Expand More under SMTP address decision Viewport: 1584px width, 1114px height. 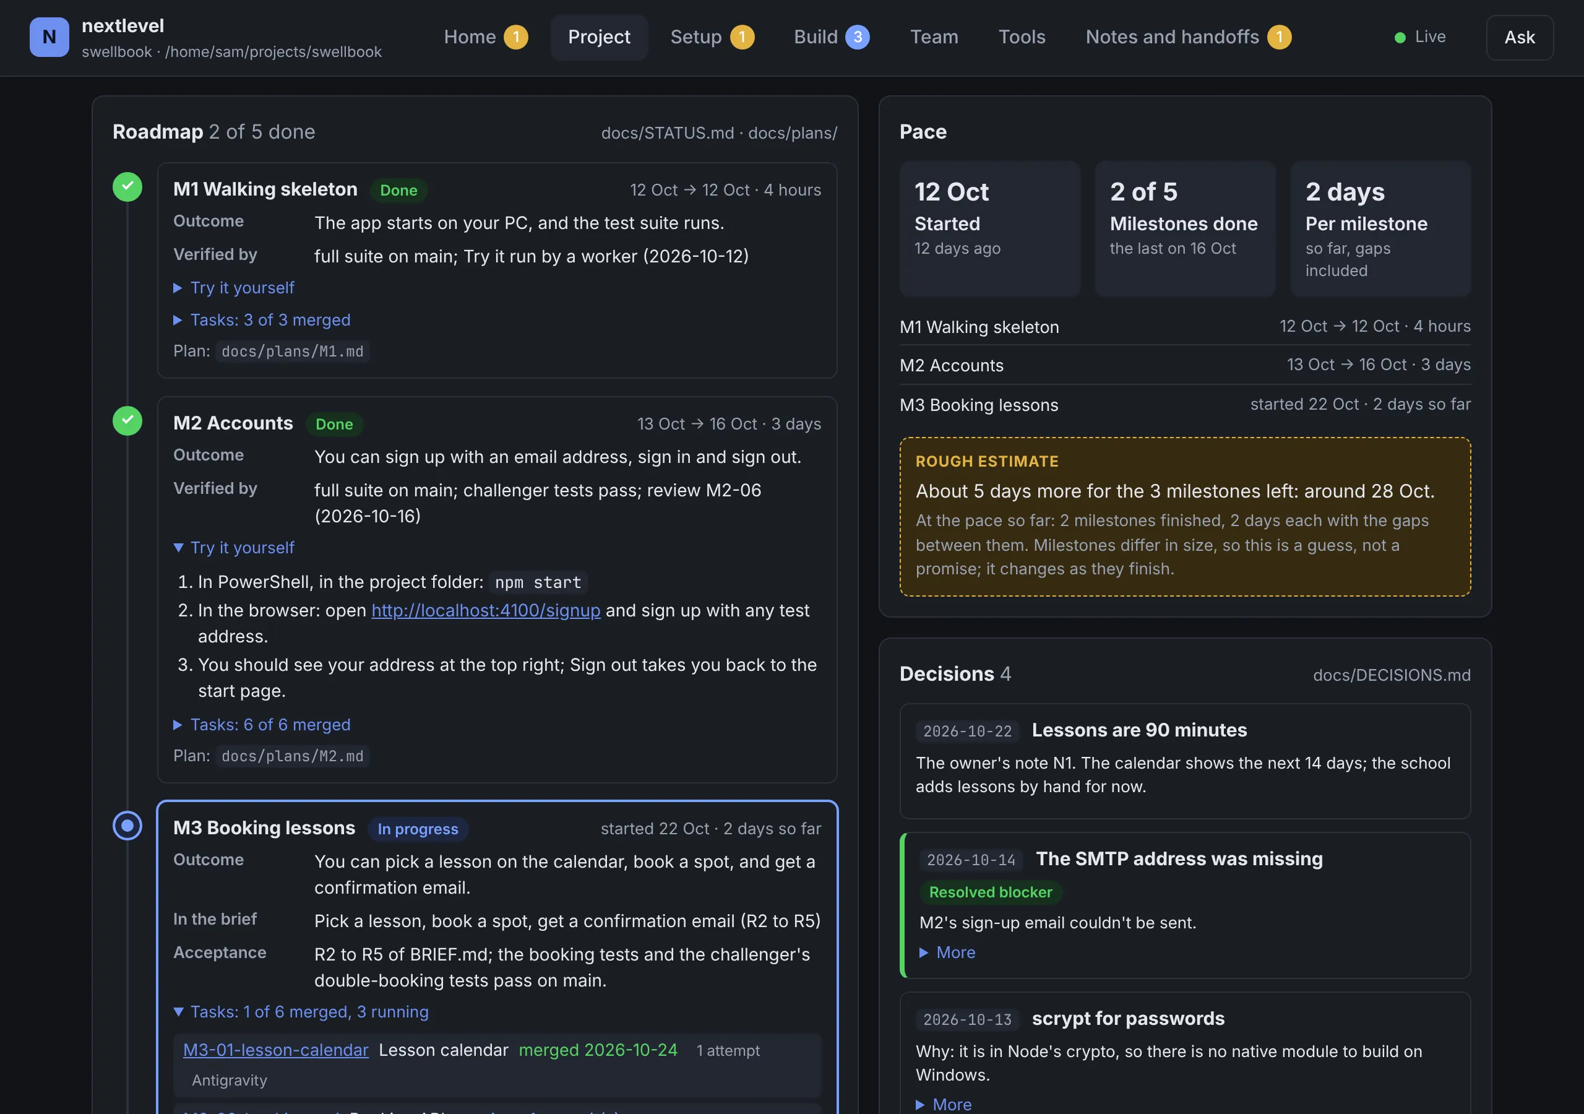click(948, 952)
